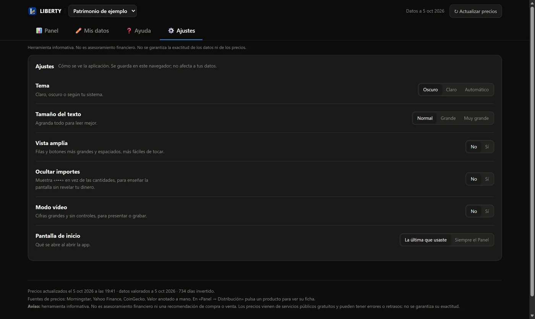Enable Modo vídeo with Sí
Screen dimensions: 535x319
tap(487, 211)
